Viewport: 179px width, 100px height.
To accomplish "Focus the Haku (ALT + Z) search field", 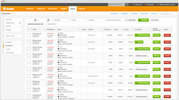I will click(x=168, y=14).
